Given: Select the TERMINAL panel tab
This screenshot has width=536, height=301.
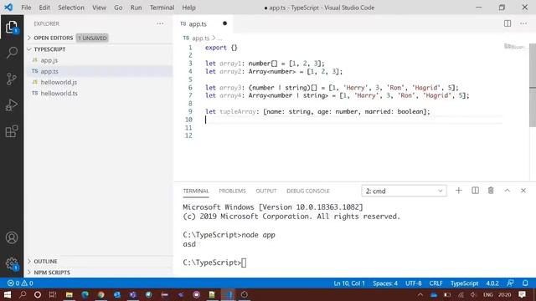Looking at the screenshot, I should point(195,191).
